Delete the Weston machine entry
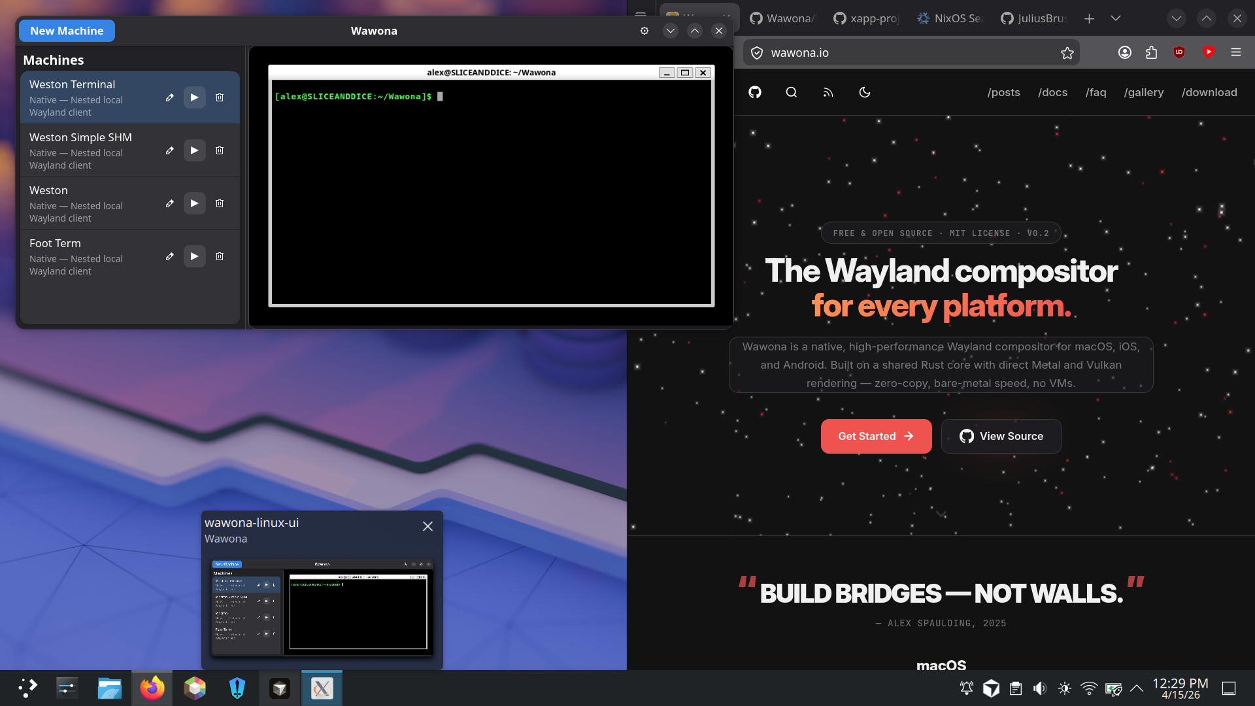The image size is (1255, 706). [220, 203]
